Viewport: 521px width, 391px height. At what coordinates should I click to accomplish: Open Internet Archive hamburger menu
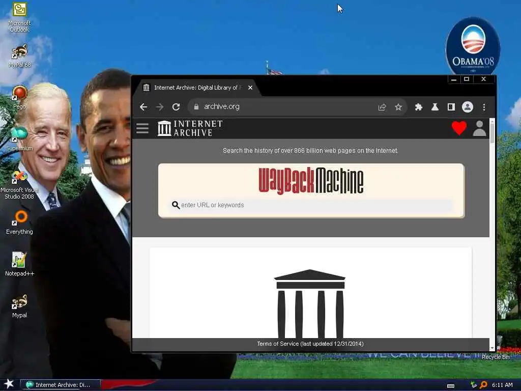point(142,128)
